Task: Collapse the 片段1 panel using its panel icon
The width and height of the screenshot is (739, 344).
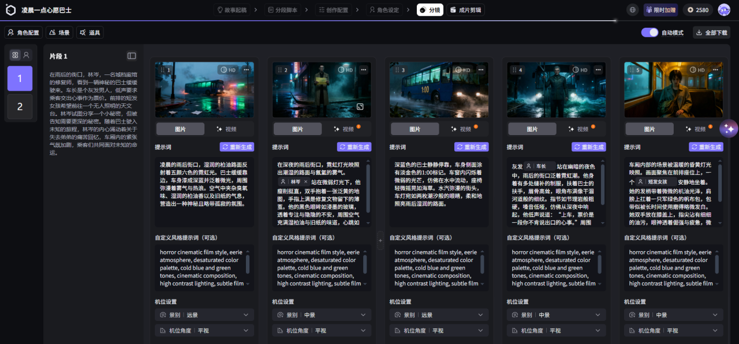Action: [132, 55]
